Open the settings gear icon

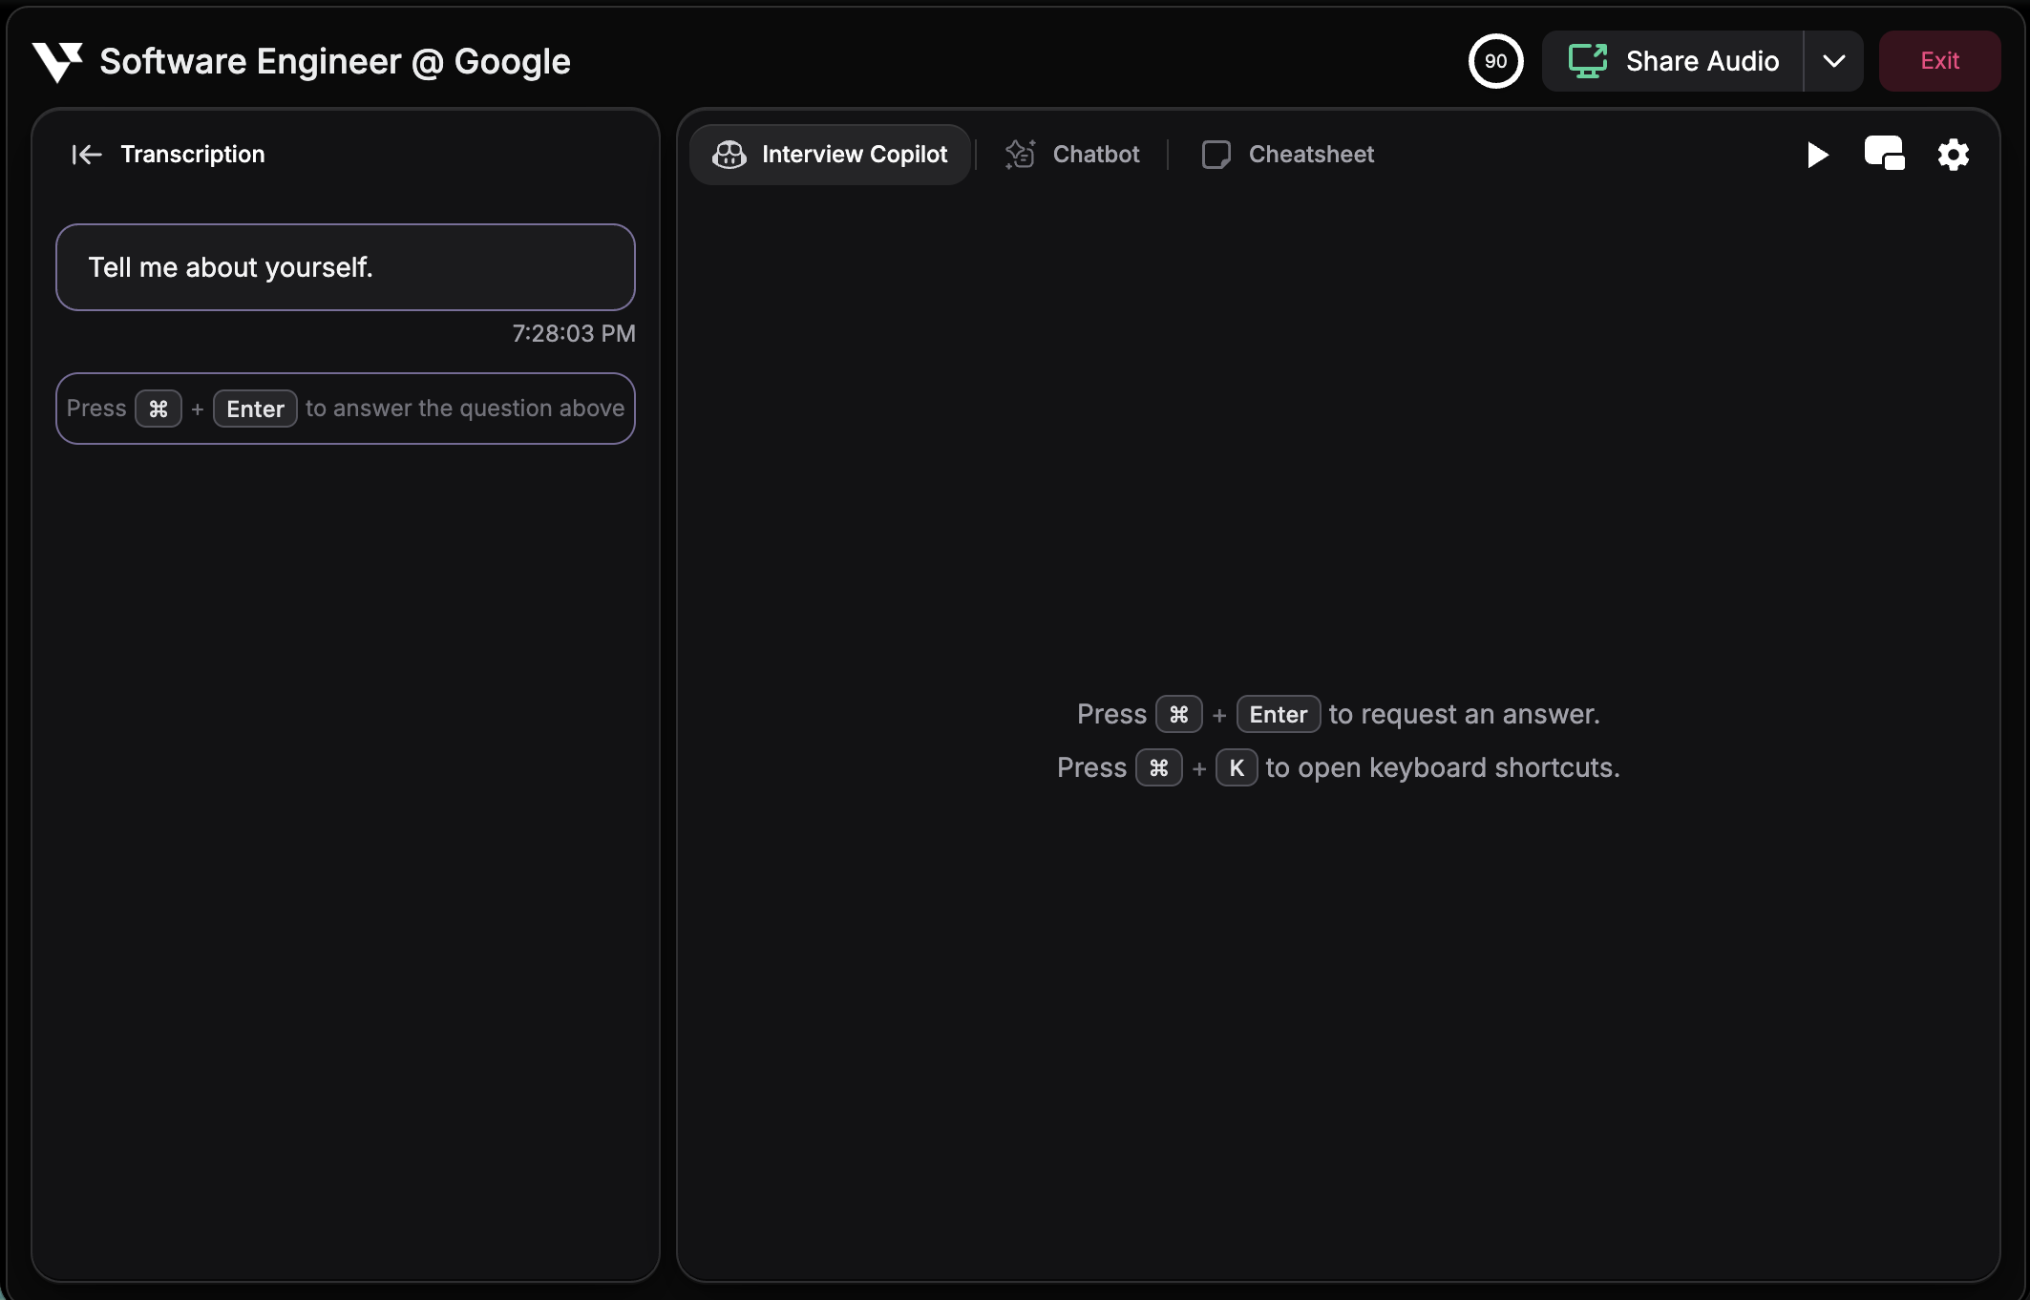pyautogui.click(x=1954, y=155)
